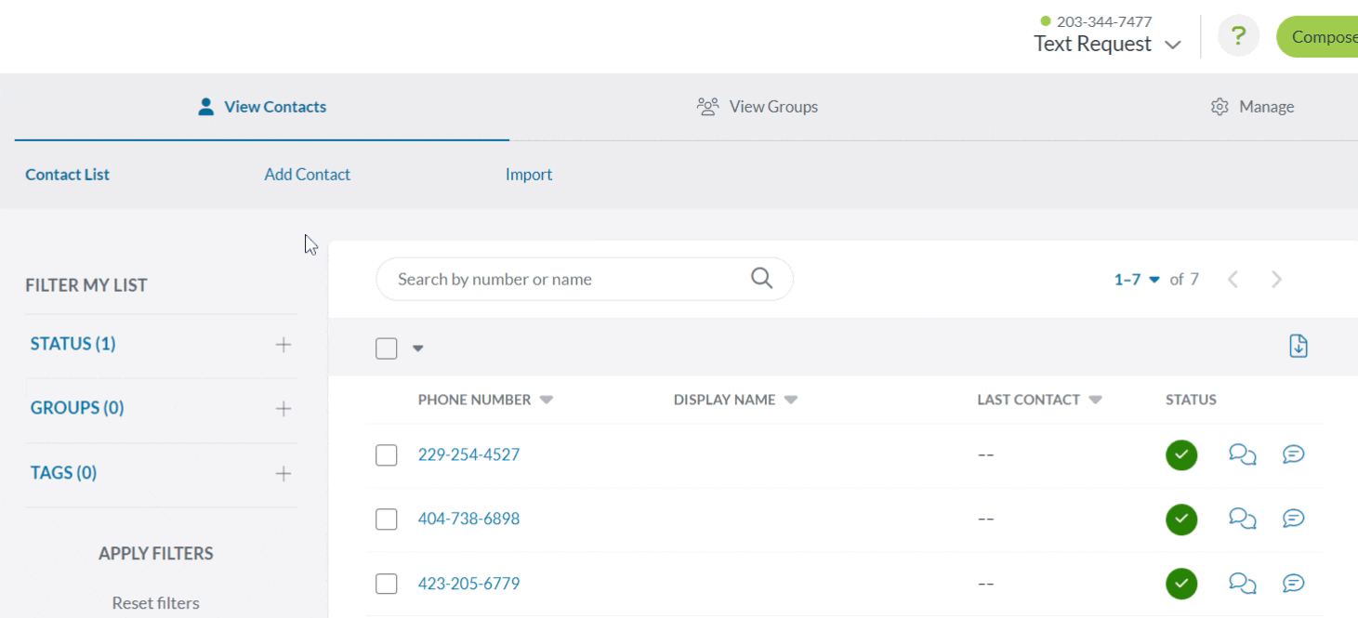1358x618 pixels.
Task: Click the export contacts download icon
Action: click(x=1298, y=345)
